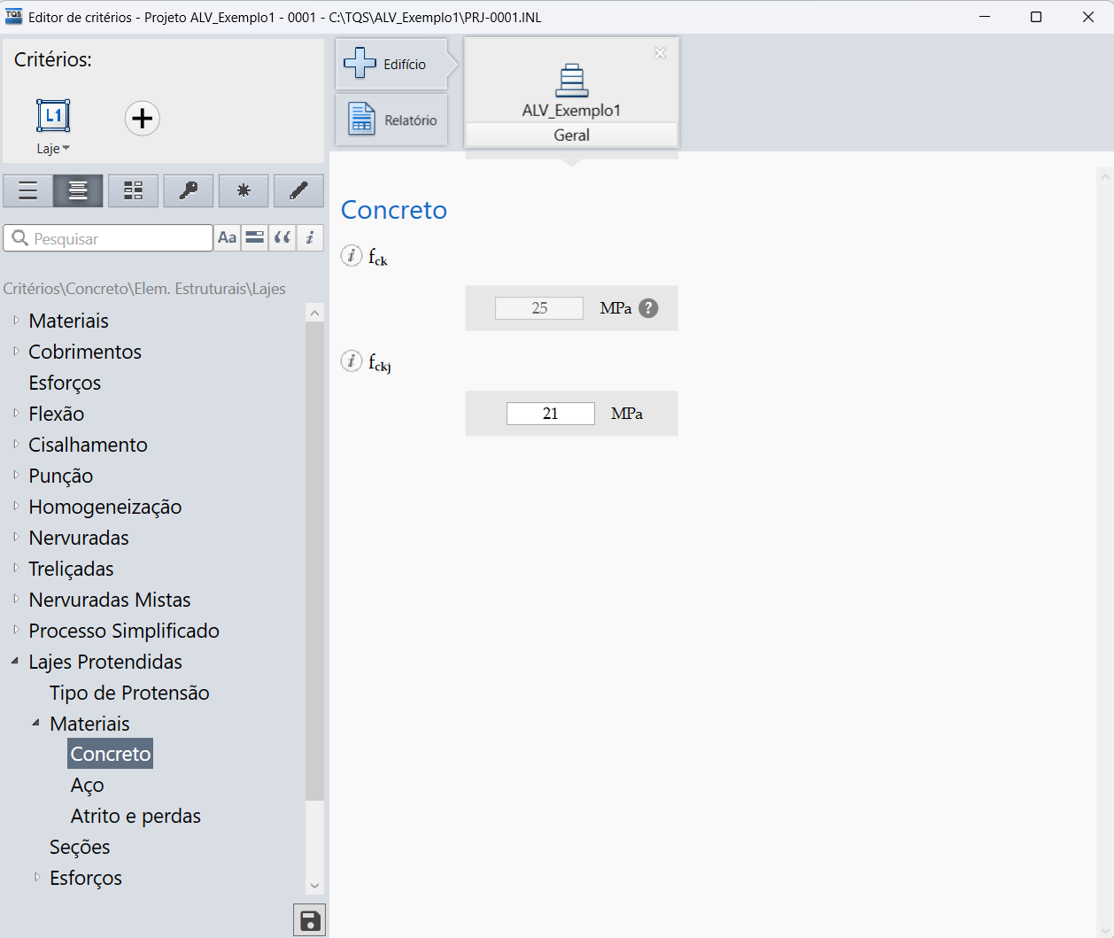Collapse the Materiais node under Lajes Protendidas

[36, 723]
